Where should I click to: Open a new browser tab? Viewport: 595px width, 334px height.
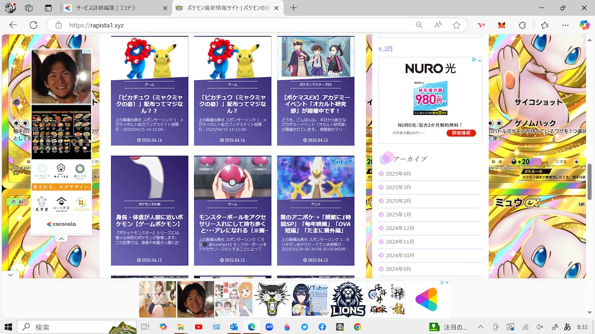tap(293, 8)
